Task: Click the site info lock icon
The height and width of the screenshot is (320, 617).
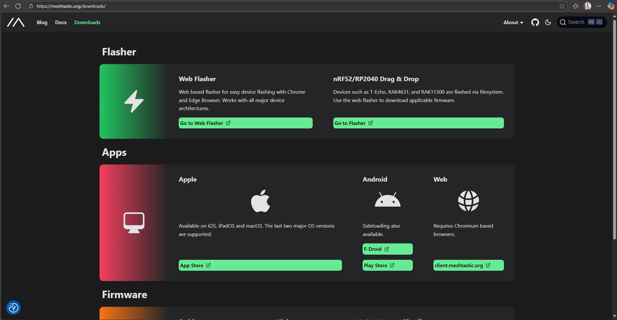Action: 31,6
